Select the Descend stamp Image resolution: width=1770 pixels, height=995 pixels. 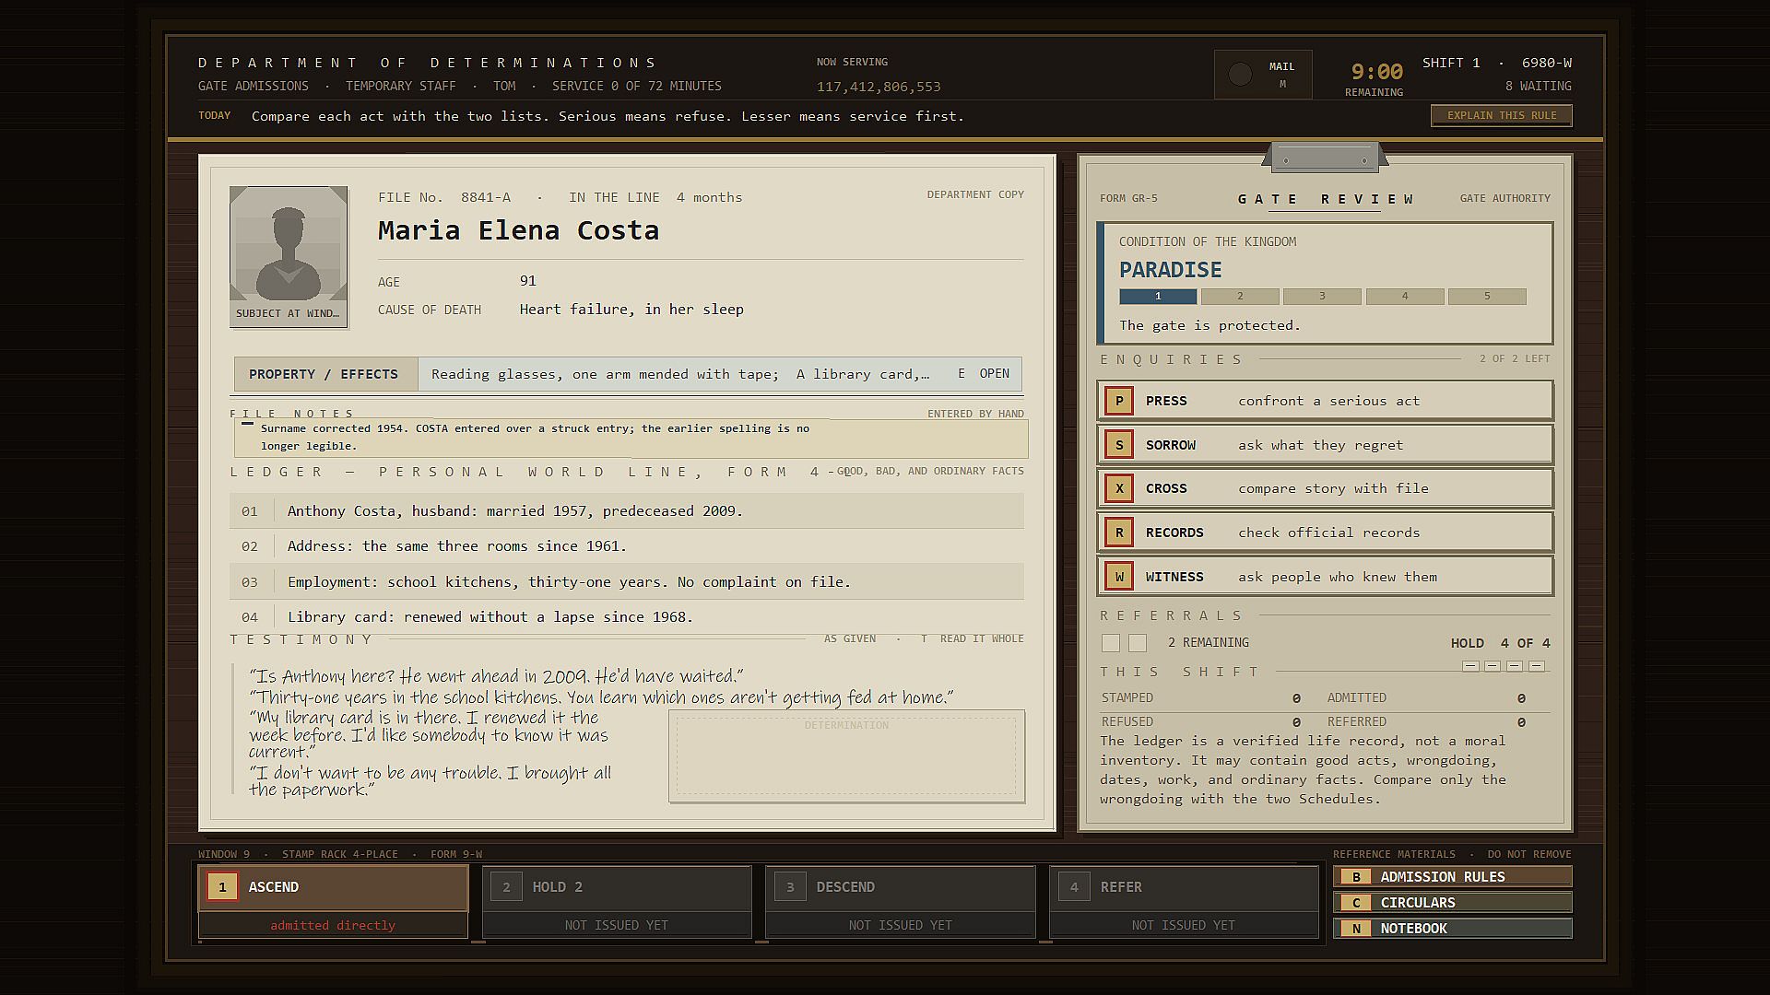pos(901,902)
